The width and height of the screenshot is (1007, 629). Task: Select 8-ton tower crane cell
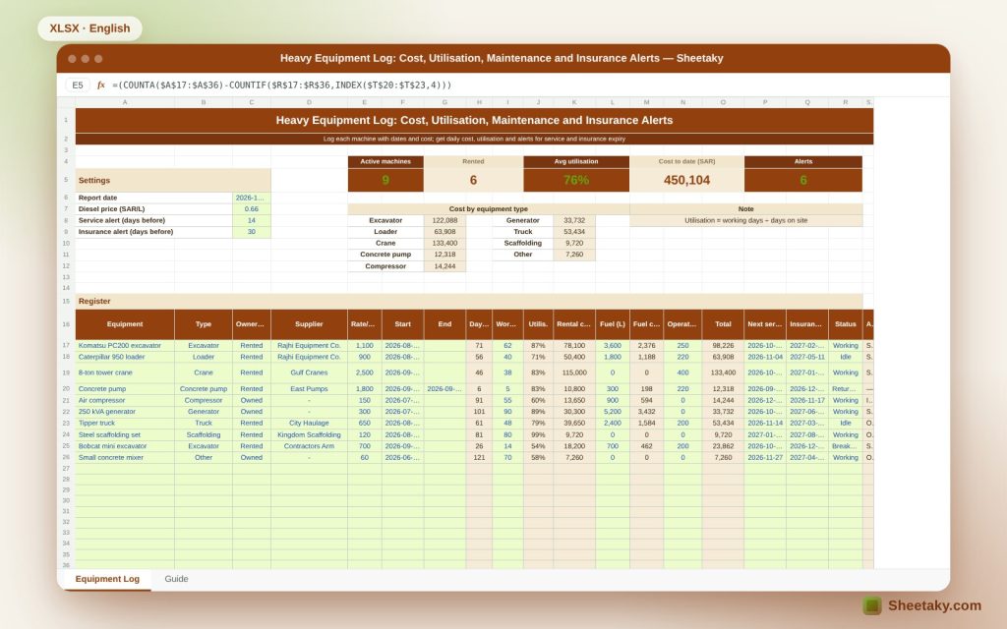(125, 372)
